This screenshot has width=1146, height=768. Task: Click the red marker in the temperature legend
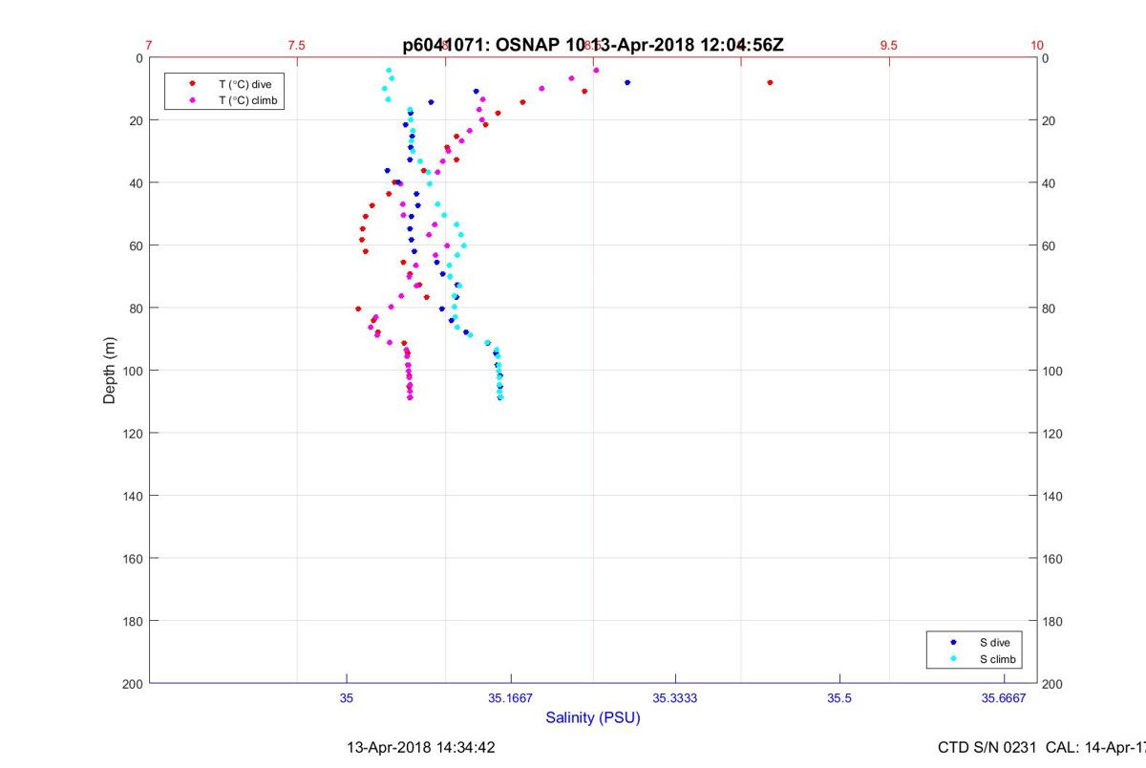[x=192, y=84]
